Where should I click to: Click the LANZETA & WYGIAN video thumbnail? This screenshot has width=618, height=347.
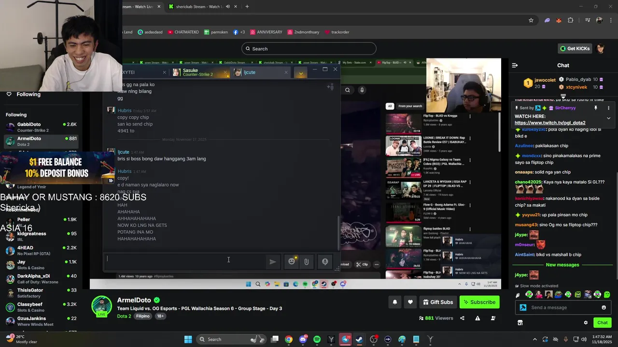[403, 189]
